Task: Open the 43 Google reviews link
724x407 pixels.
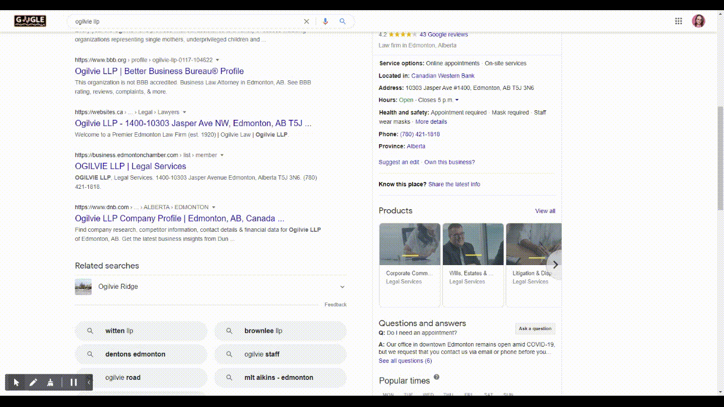Action: [443, 34]
